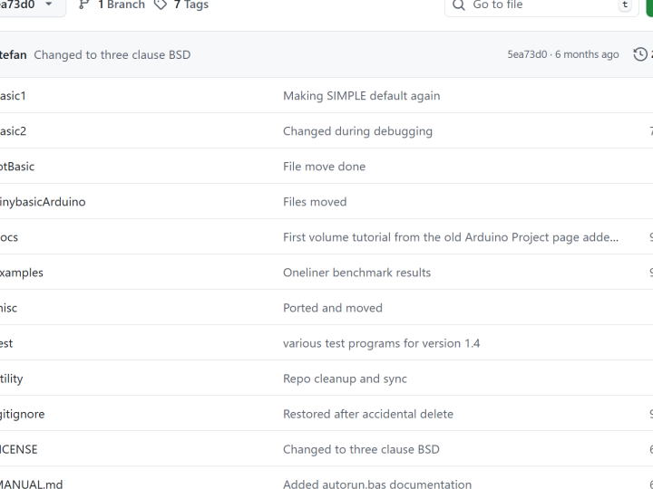
Task: Click the commit hash 5ea73d0
Action: click(527, 54)
